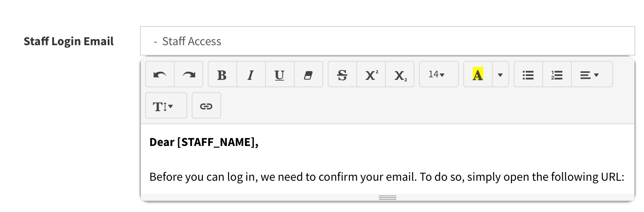Click the editor resize handle bar

387,198
